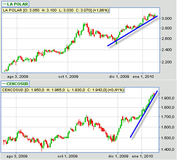
Task: Click the blue trend line on CENCOSUD chart
Action: click(144, 114)
